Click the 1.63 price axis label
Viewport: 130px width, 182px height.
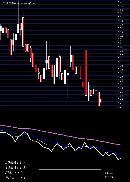120,17
